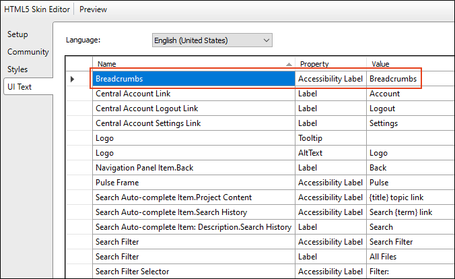This screenshot has height=279, width=455.
Task: Select the UI Text tab
Action: 20,86
